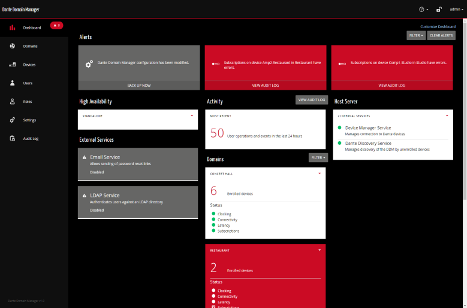Click the Users person icon
Screen dimensions: 467x308
click(x=12, y=83)
